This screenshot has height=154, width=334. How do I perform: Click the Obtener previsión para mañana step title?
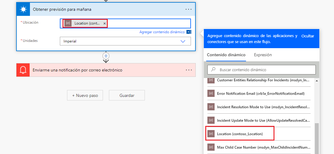pos(62,9)
